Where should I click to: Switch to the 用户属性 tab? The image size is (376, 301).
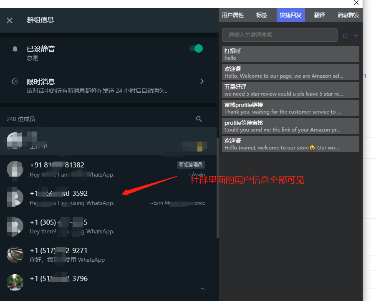pos(233,15)
